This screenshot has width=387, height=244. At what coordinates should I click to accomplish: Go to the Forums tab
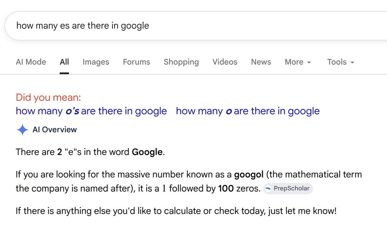tap(136, 62)
